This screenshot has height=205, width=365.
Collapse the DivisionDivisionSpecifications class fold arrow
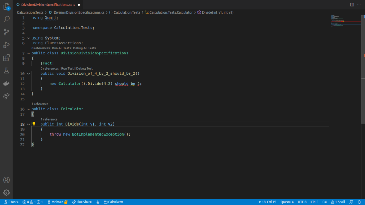point(29,53)
